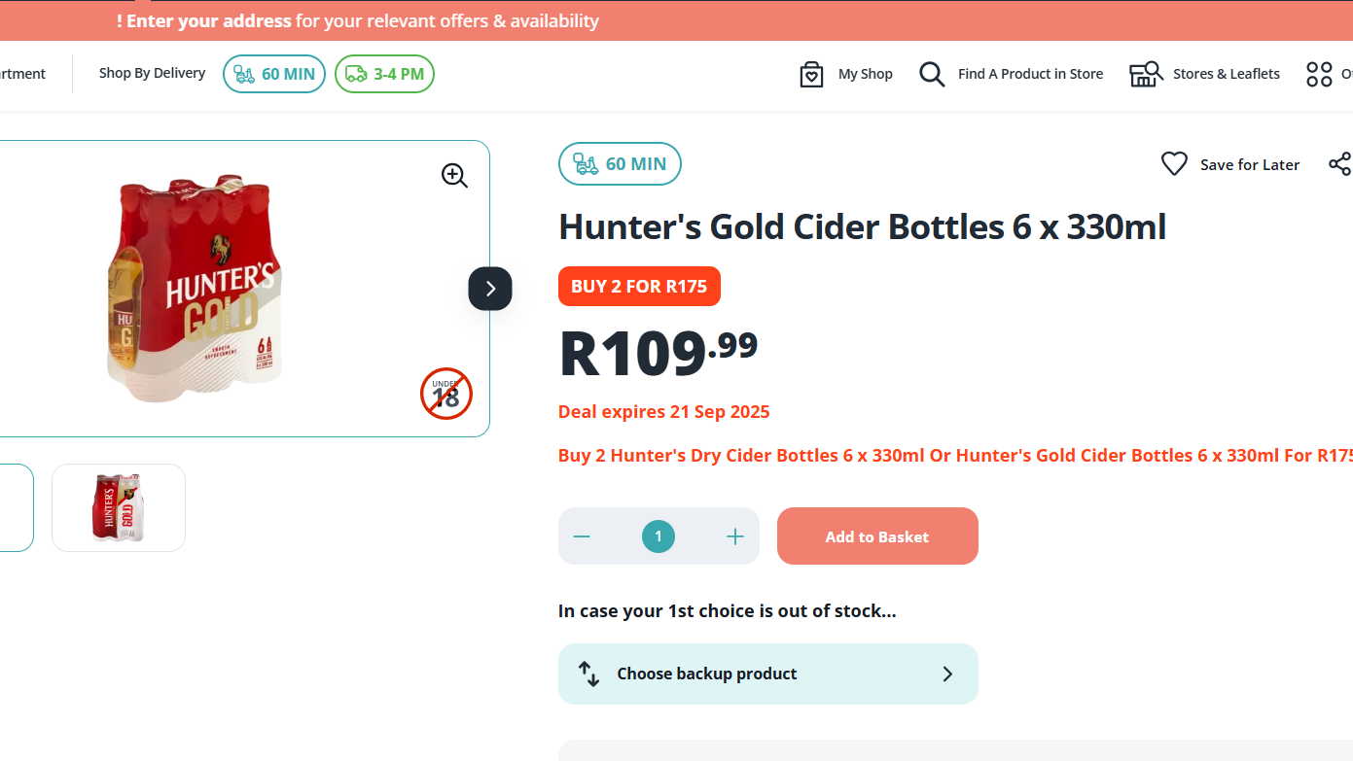Click the swap arrows icon for backup product
The image size is (1353, 761).
588,674
